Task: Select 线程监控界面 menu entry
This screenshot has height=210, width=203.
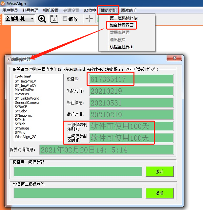Action: (x=122, y=47)
